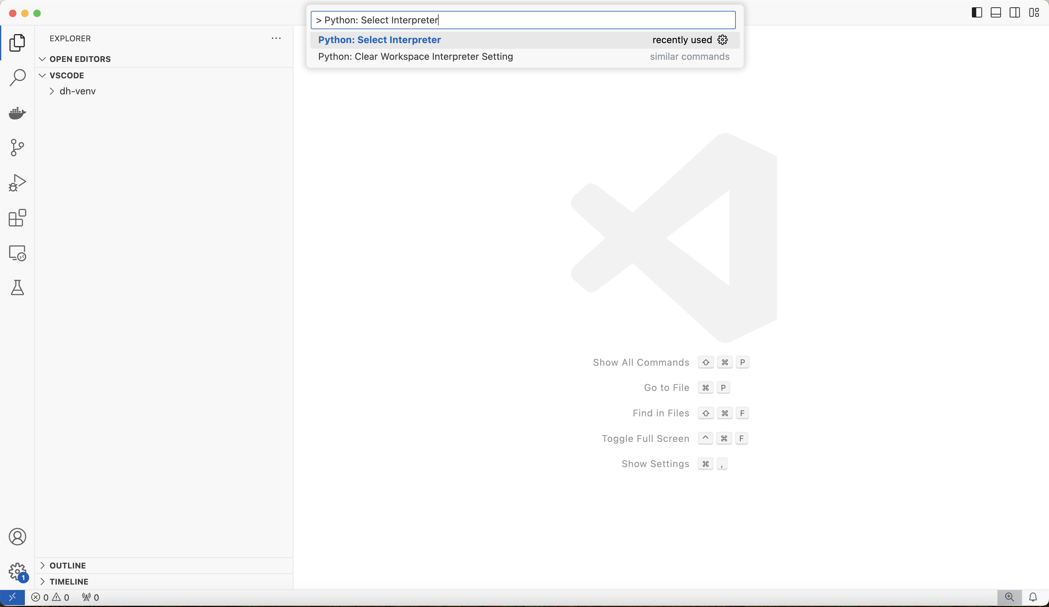This screenshot has width=1049, height=607.
Task: Open the Docker view icon
Action: pos(17,113)
